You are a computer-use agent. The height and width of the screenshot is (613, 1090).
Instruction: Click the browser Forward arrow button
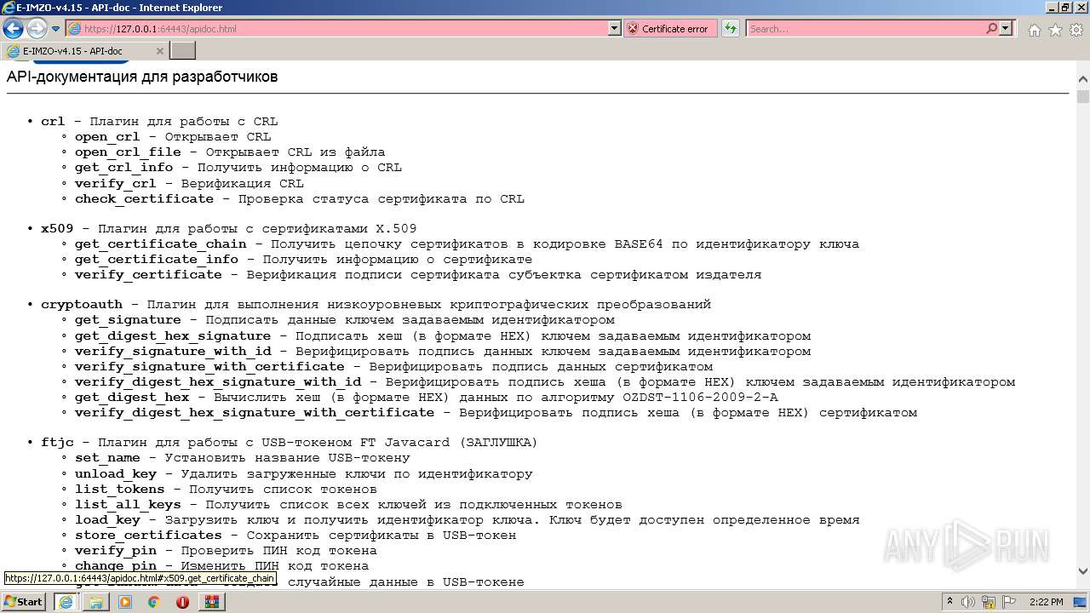(37, 29)
